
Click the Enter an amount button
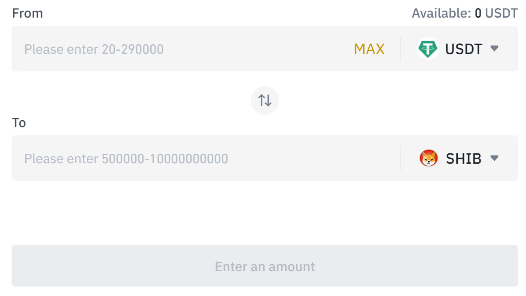point(265,266)
